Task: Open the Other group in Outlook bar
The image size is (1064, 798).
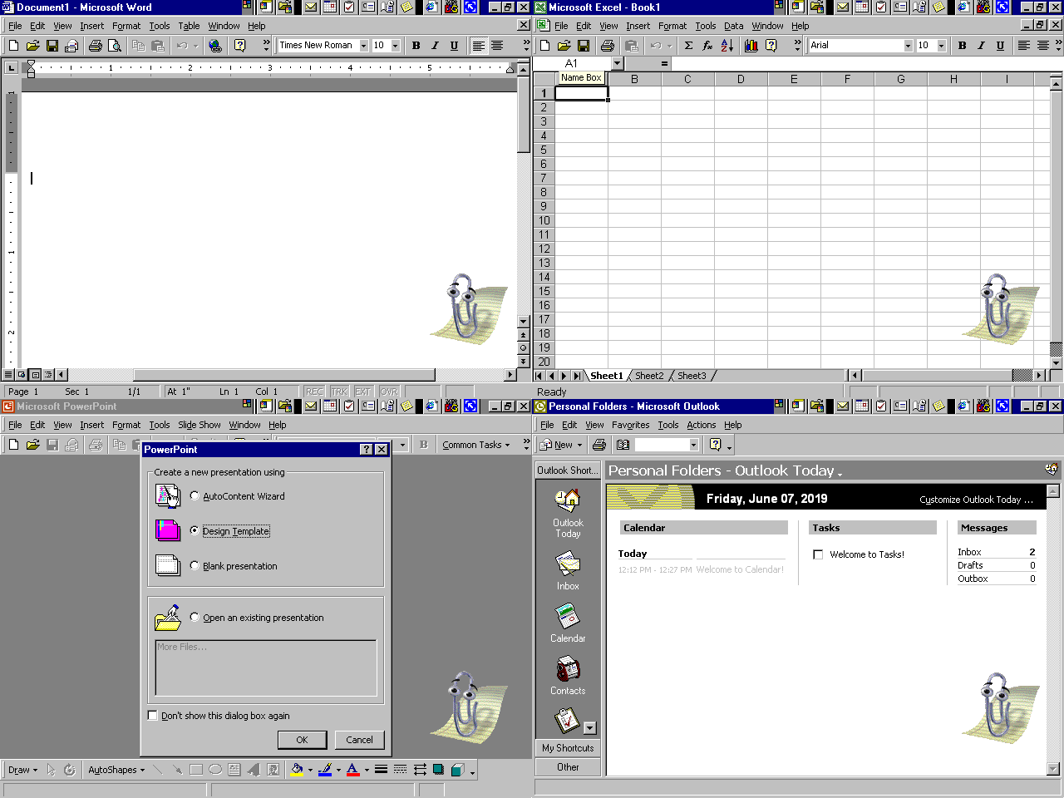Action: click(x=568, y=767)
